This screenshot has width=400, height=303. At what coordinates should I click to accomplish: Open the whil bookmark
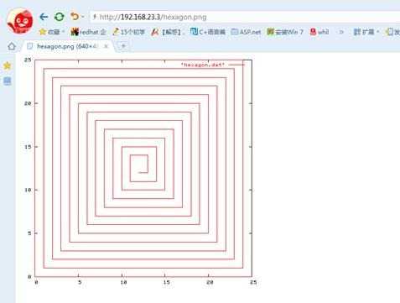coord(319,32)
